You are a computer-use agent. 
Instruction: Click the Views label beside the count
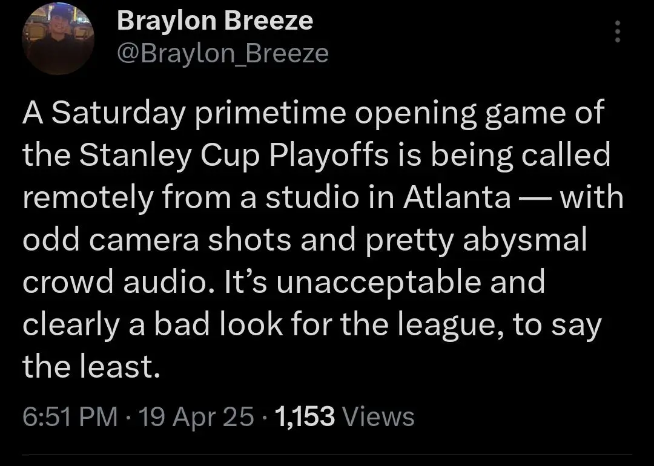click(x=378, y=416)
